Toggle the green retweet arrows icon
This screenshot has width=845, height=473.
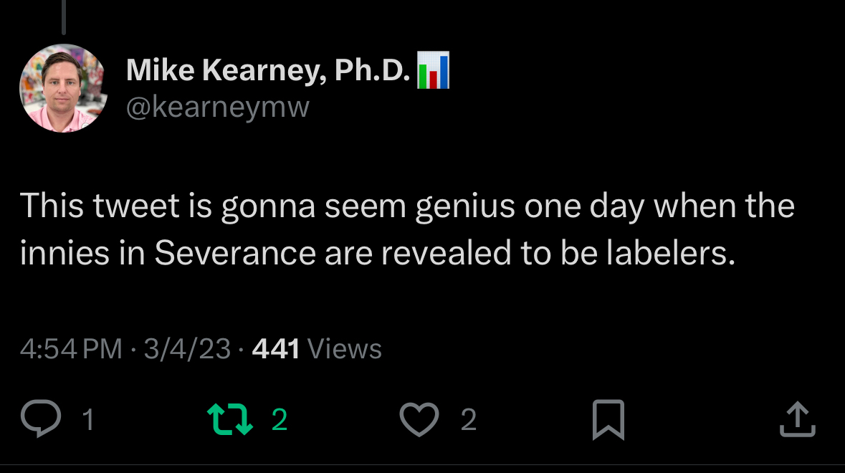(229, 419)
